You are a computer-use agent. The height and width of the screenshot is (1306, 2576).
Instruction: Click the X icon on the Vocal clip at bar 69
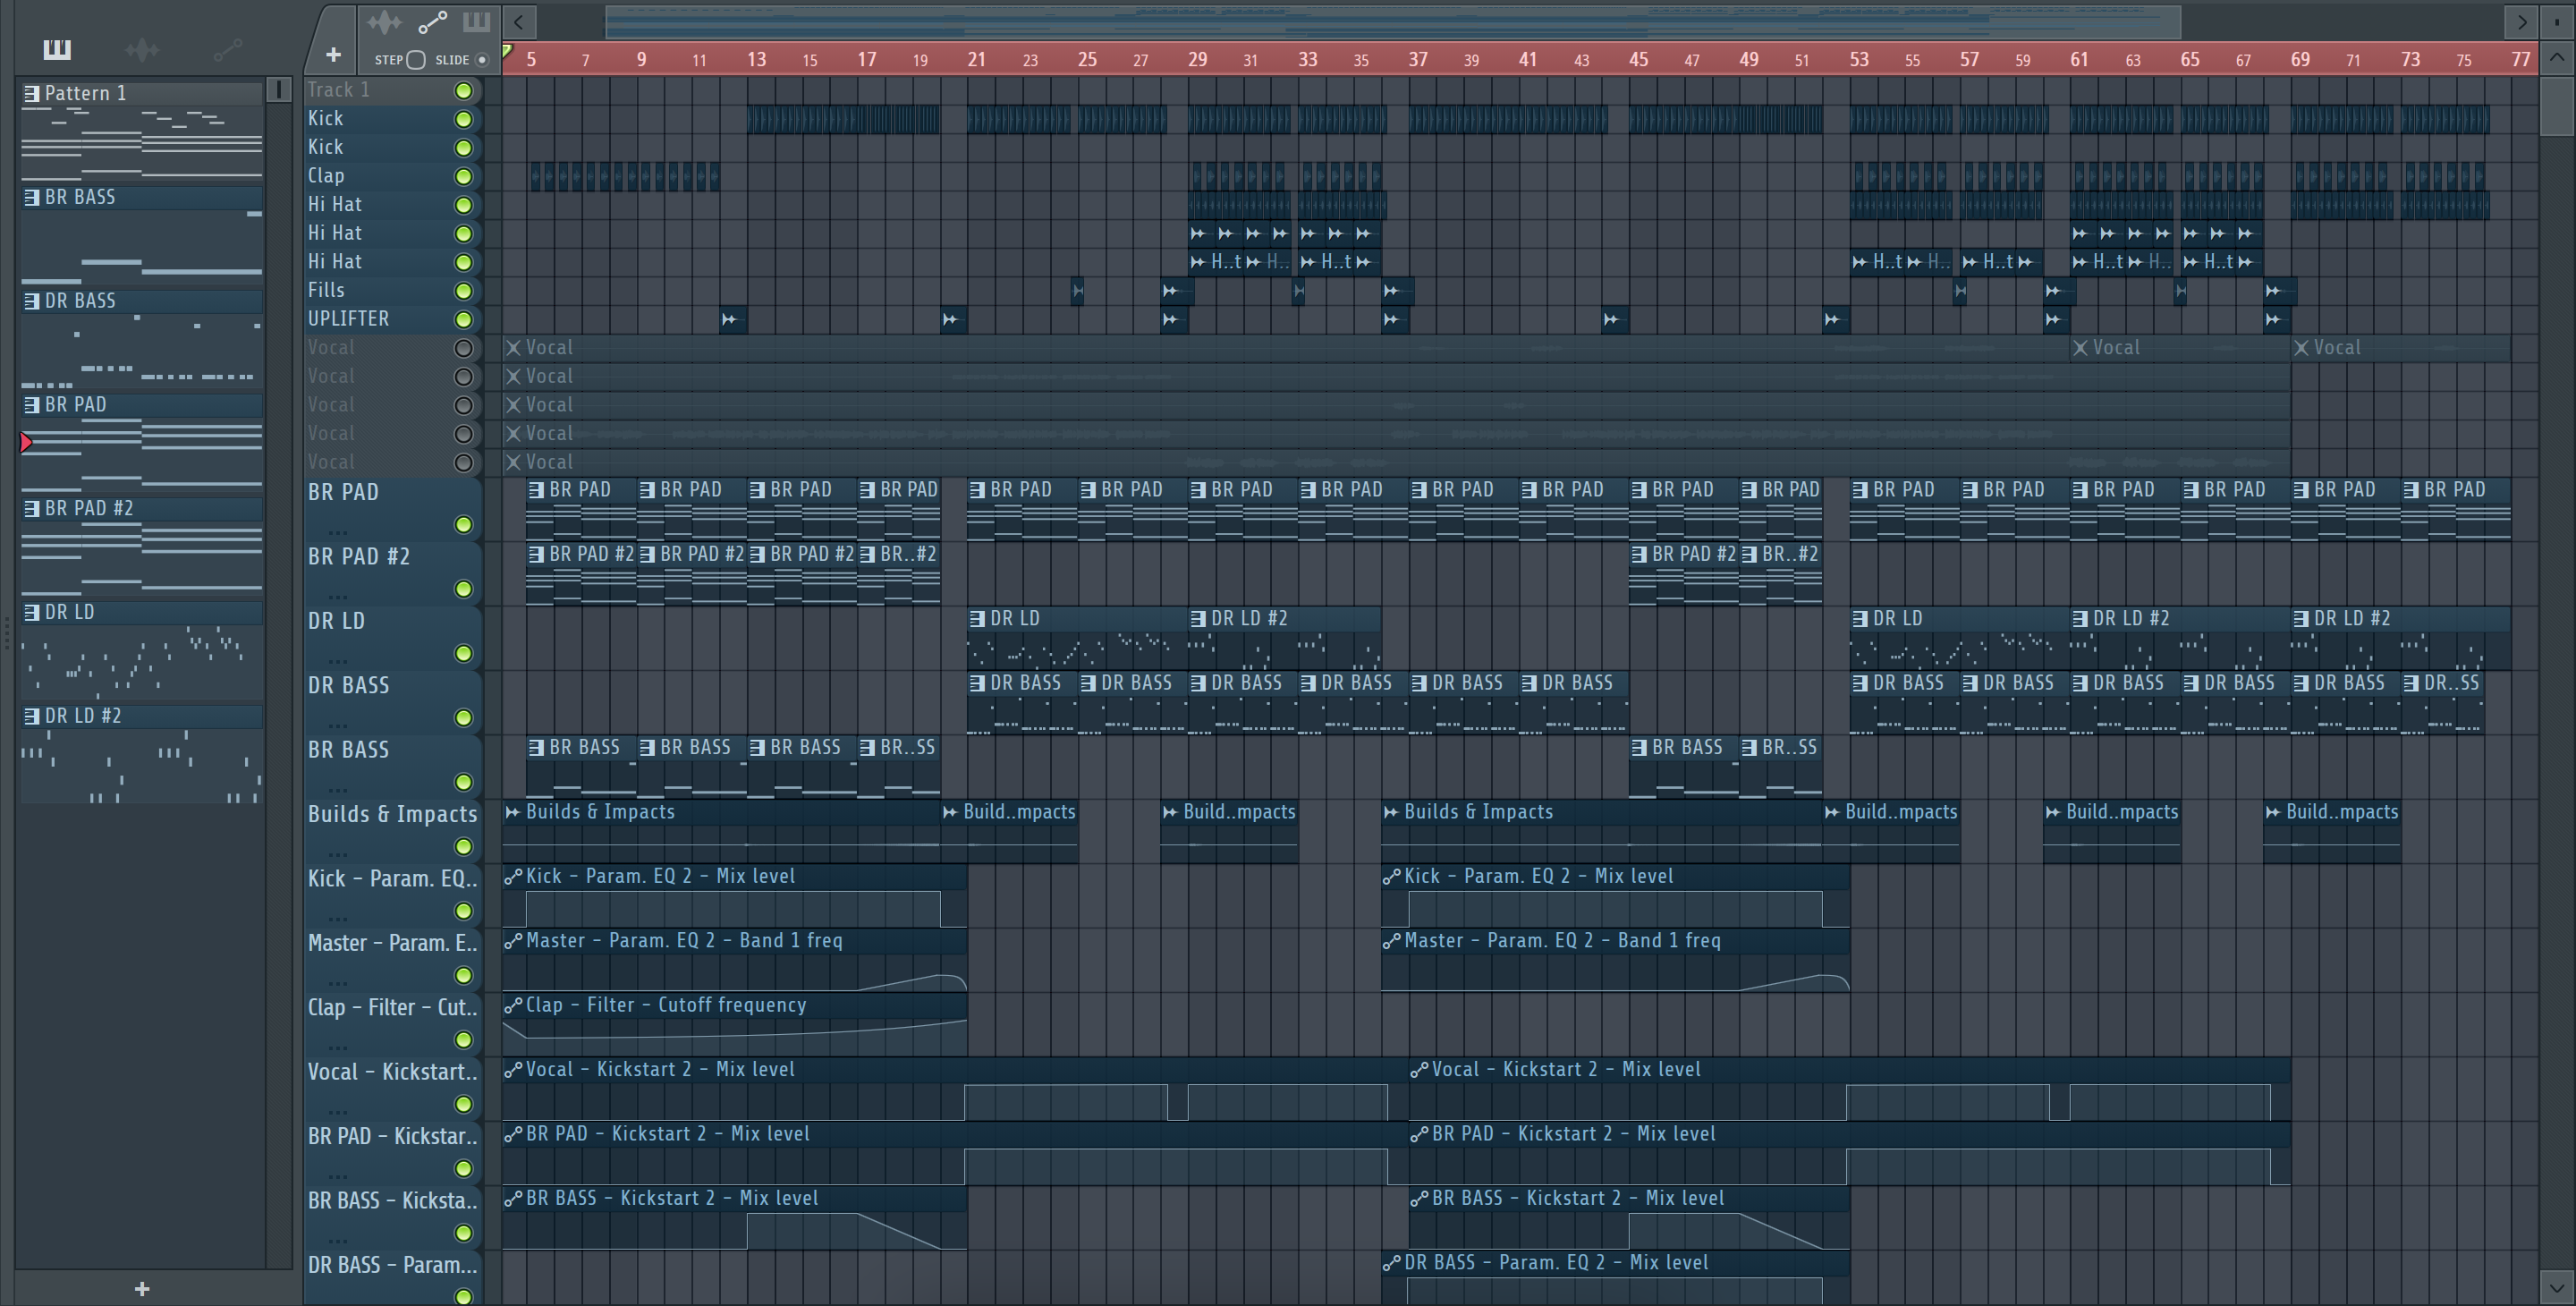pos(2301,348)
